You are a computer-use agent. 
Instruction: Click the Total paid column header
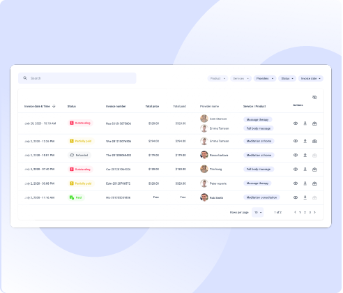pyautogui.click(x=179, y=106)
